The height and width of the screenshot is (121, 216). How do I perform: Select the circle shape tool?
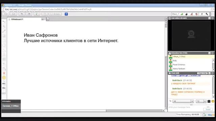[x=4, y=45]
